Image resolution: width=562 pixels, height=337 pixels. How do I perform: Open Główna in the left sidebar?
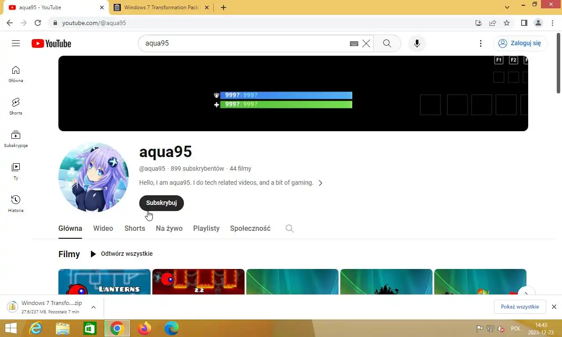tap(16, 74)
